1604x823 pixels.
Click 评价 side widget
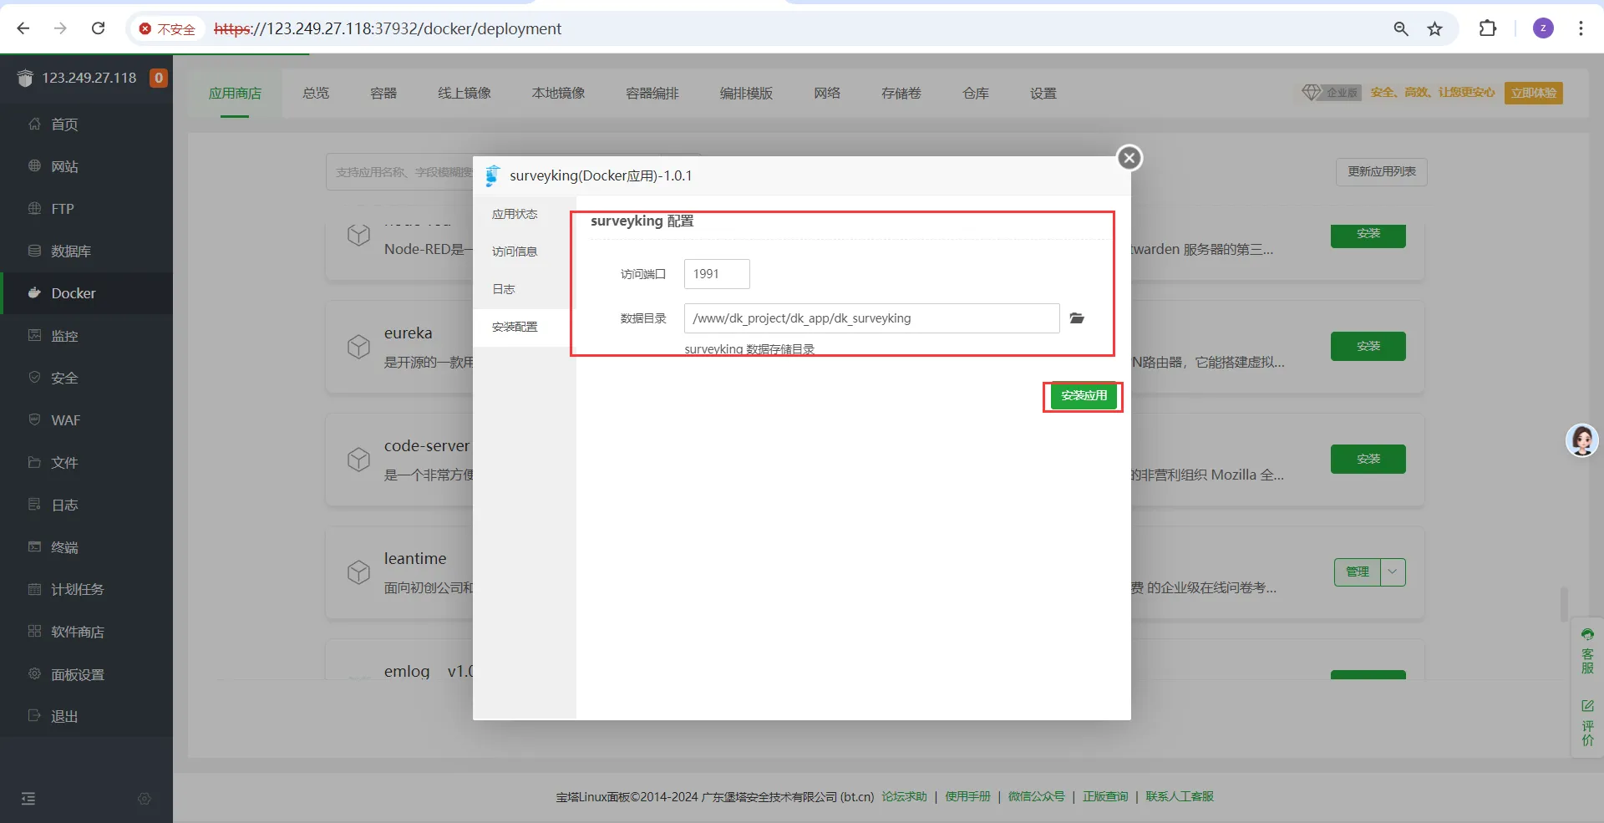coord(1587,722)
